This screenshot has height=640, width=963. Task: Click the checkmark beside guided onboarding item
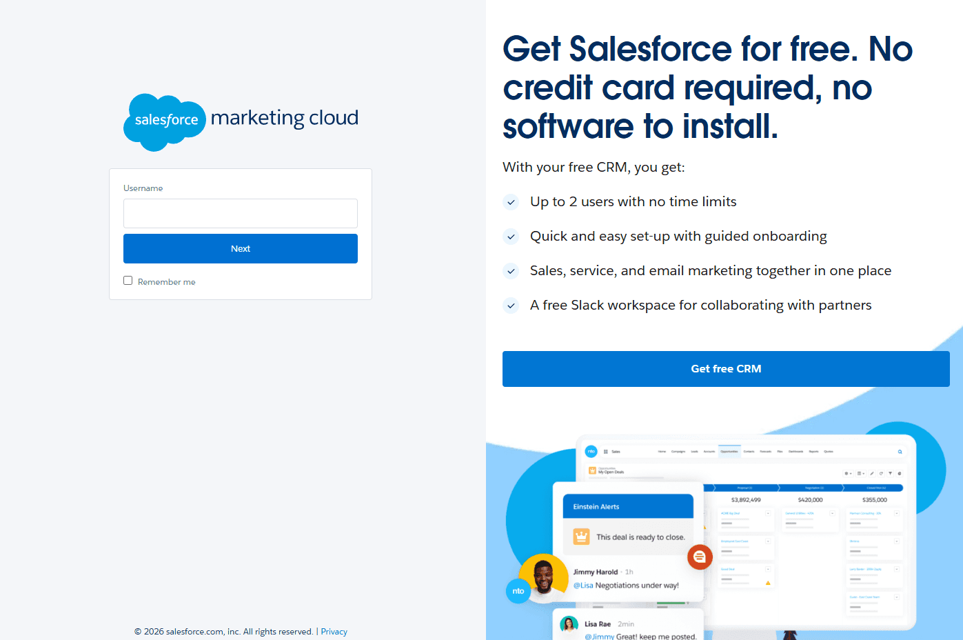tap(511, 237)
